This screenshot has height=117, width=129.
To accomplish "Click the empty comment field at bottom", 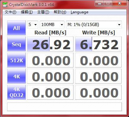I will click(64, 107).
